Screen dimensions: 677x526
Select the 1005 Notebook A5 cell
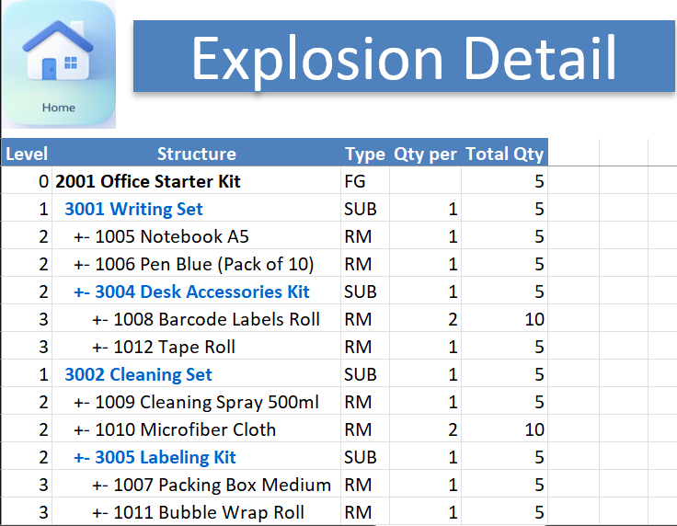coord(161,236)
